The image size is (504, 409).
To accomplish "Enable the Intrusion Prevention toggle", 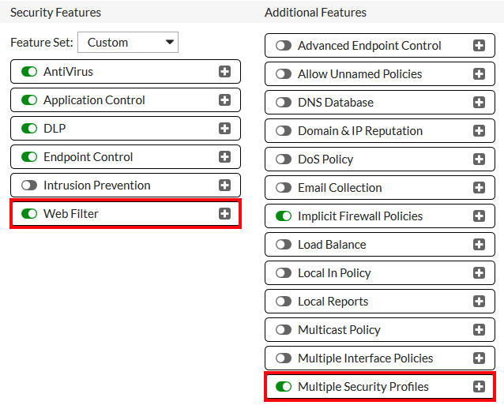I will pos(29,186).
